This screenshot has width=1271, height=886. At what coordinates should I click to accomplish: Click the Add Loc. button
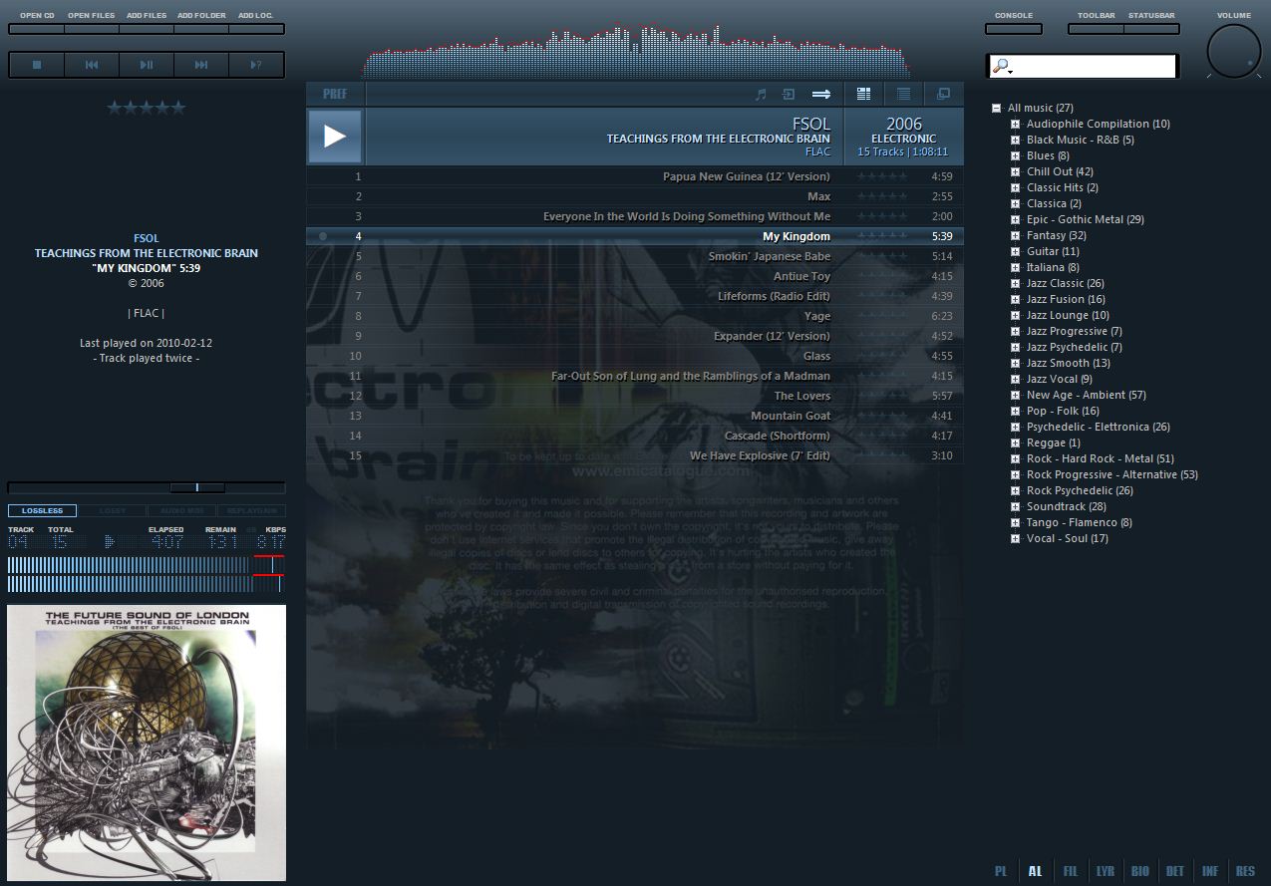coord(256,29)
